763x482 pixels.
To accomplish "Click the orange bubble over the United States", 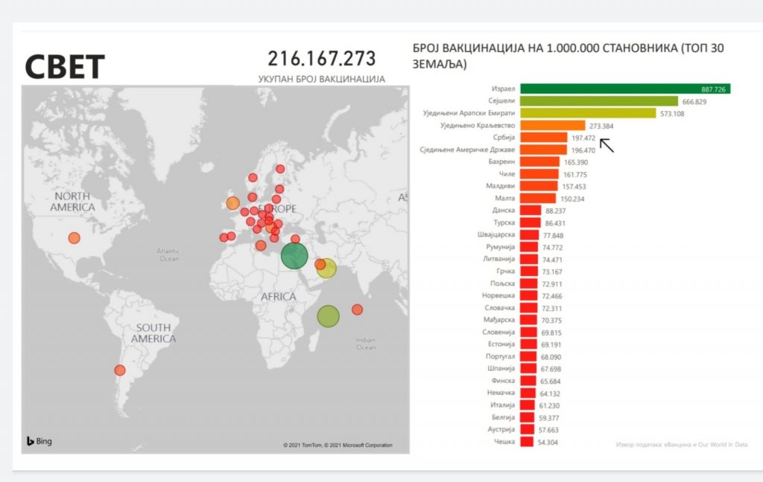I will click(x=74, y=238).
